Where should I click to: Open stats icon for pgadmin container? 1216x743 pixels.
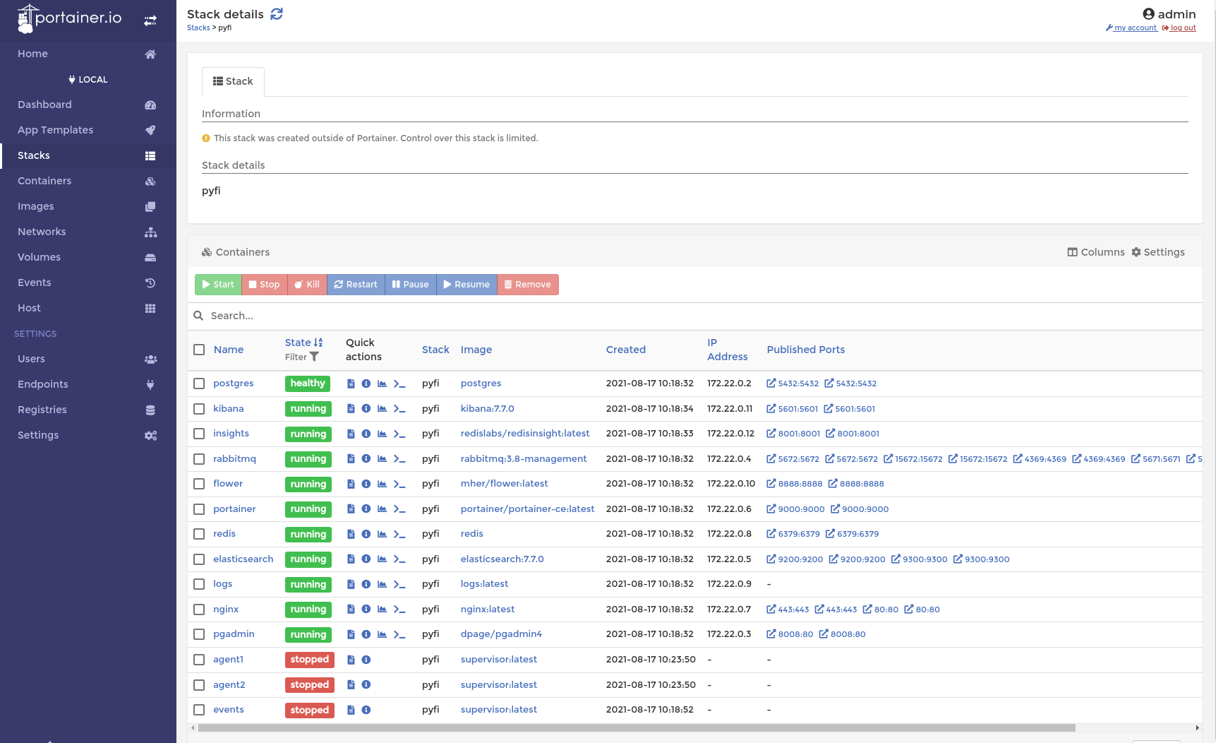(x=382, y=634)
